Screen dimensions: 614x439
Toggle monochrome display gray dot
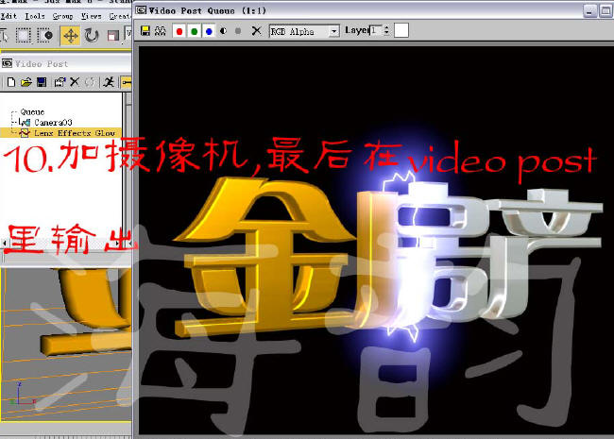238,31
